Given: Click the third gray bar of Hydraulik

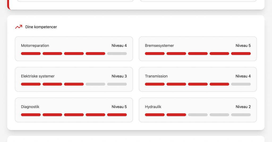Looking at the screenshot, I should (198, 115).
